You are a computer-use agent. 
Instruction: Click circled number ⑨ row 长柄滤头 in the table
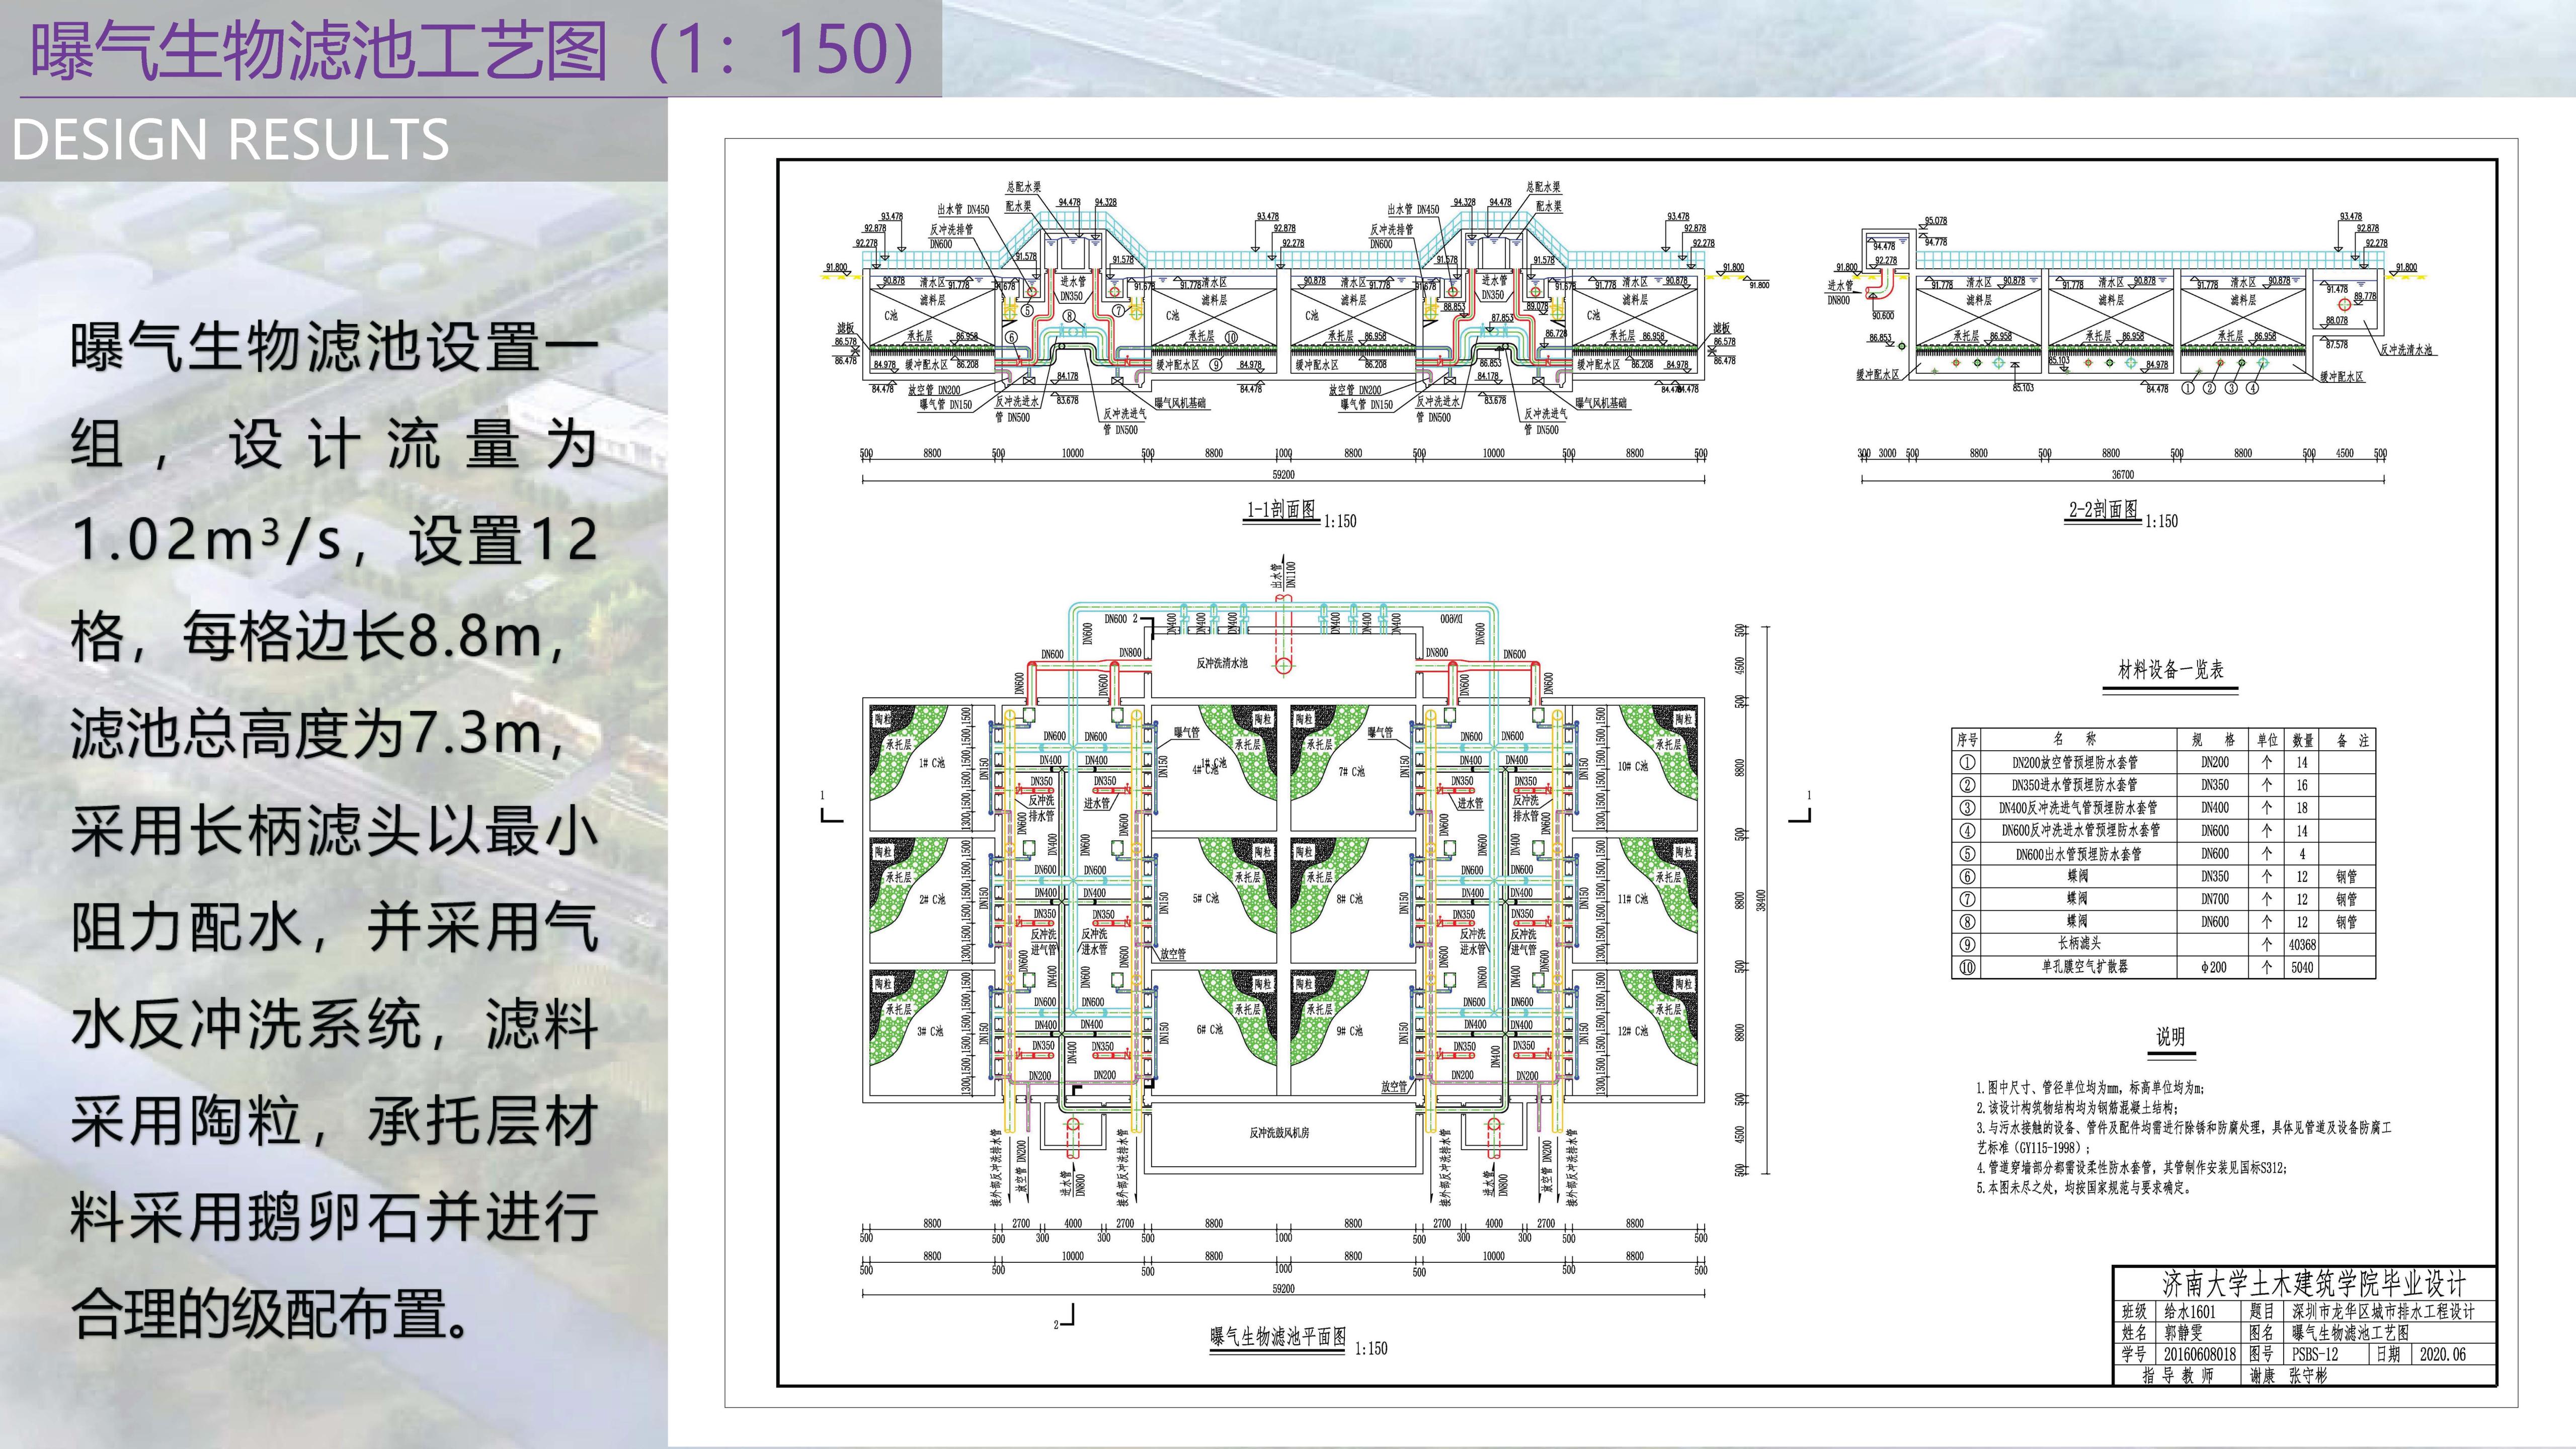pos(1967,944)
